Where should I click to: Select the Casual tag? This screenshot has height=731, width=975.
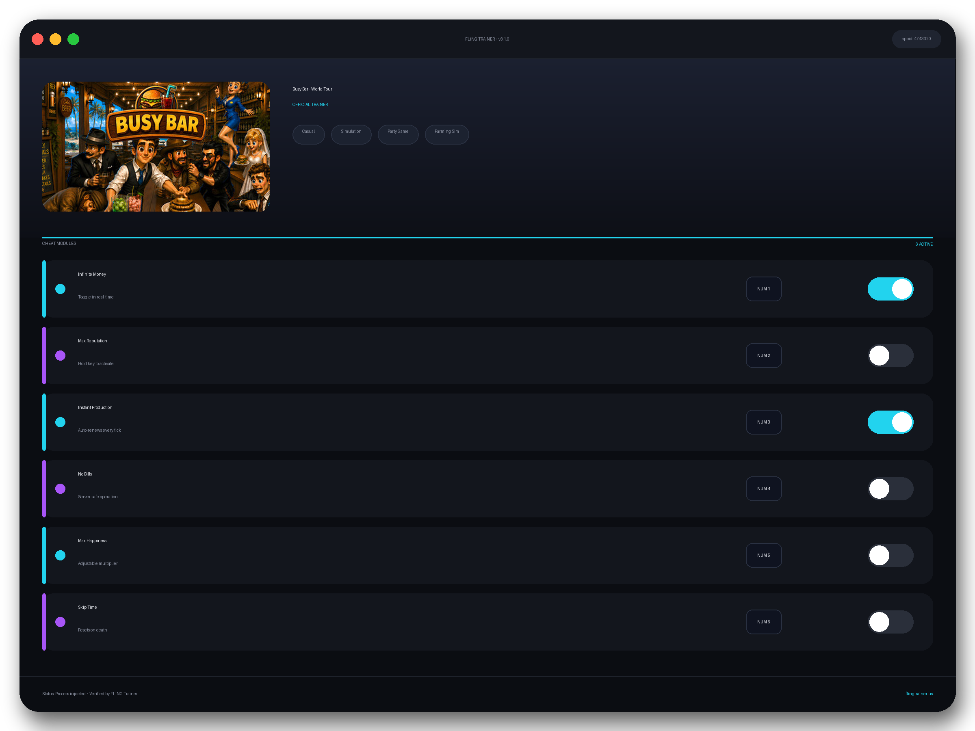[308, 134]
